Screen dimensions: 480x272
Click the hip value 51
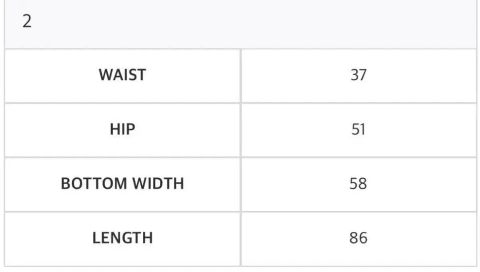pos(358,129)
